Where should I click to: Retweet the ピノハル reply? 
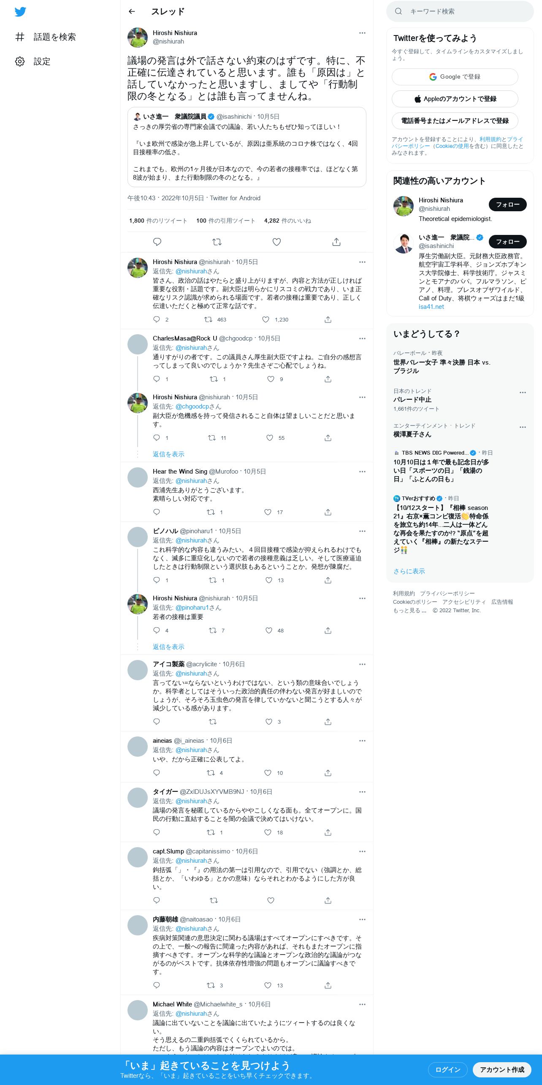213,580
